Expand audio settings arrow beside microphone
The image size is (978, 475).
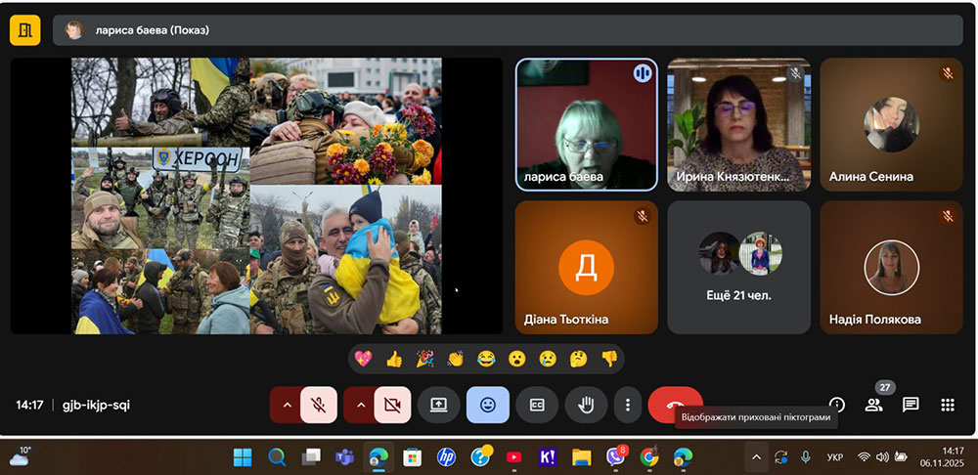287,405
